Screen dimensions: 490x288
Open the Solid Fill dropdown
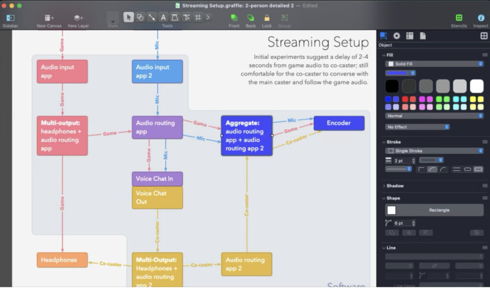pyautogui.click(x=434, y=64)
